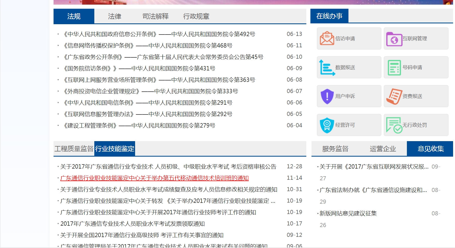
Task: Click the 数据报送 data icon
Action: (327, 67)
